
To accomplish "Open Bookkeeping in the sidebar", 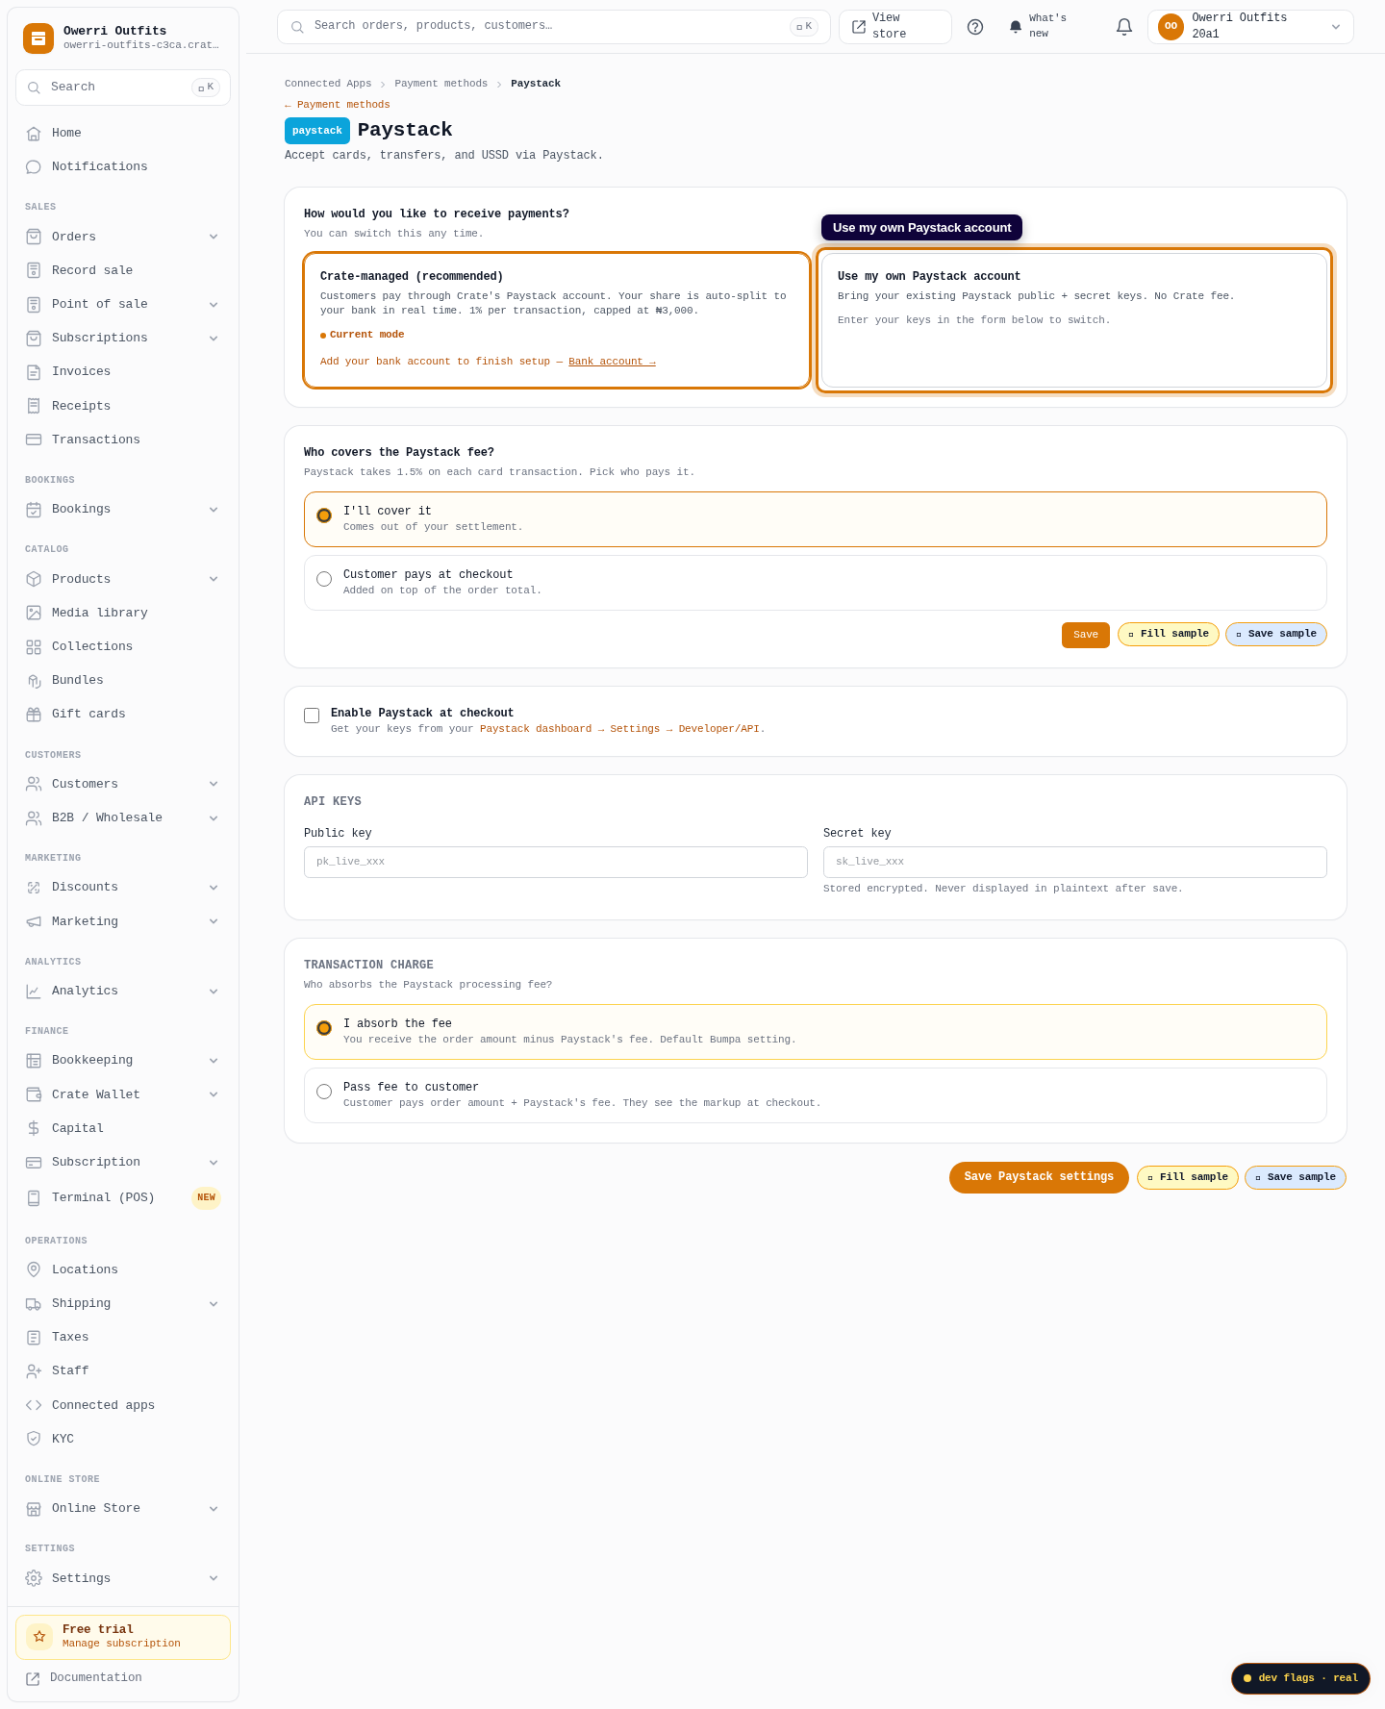I will (x=123, y=1061).
